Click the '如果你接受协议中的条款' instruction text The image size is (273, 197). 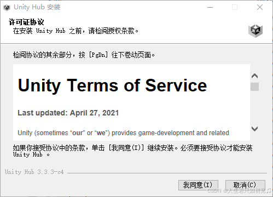point(132,150)
